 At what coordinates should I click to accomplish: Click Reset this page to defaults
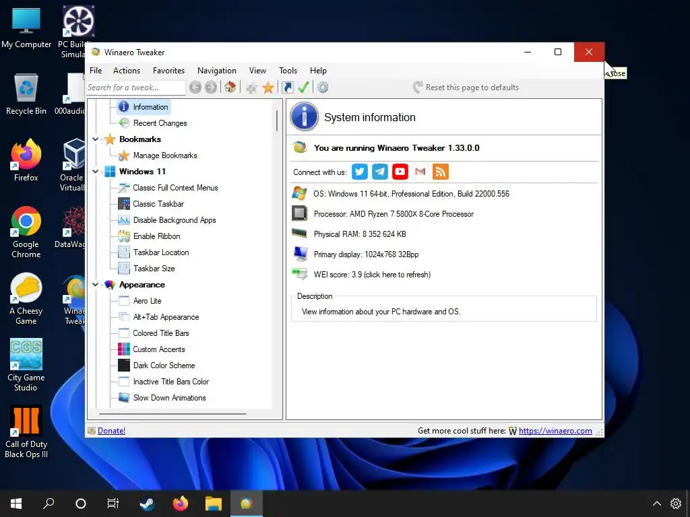click(x=466, y=88)
